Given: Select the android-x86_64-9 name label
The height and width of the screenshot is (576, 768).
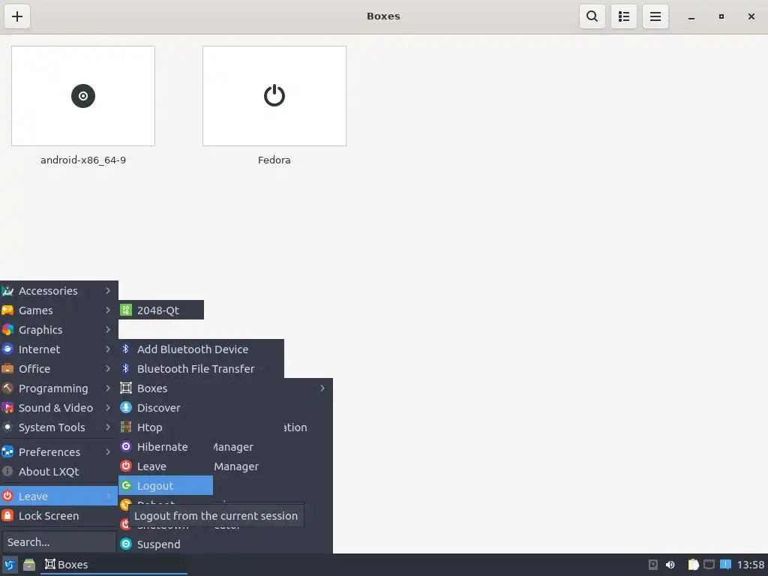Looking at the screenshot, I should pos(83,160).
